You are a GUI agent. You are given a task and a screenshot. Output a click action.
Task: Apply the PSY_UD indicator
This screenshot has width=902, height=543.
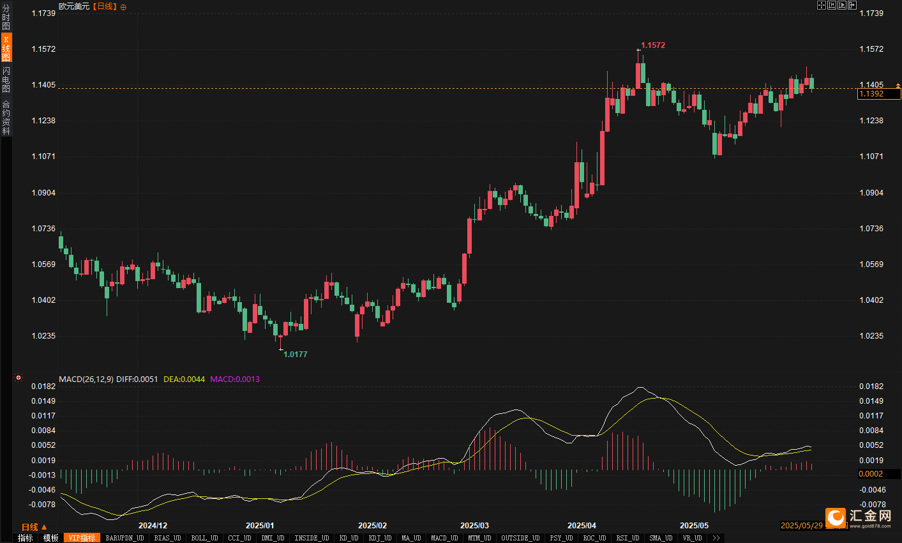point(562,538)
